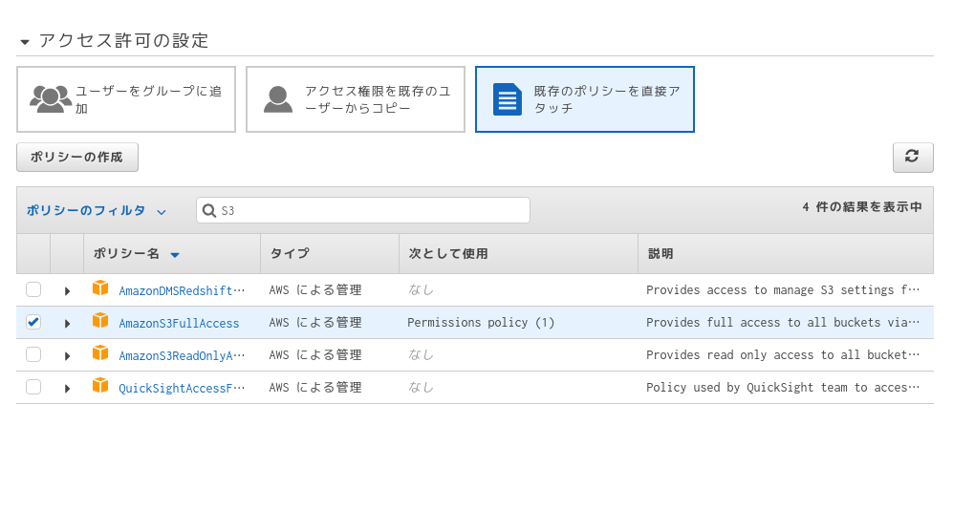Click なし cell in QuickSightAccess row

click(x=421, y=388)
